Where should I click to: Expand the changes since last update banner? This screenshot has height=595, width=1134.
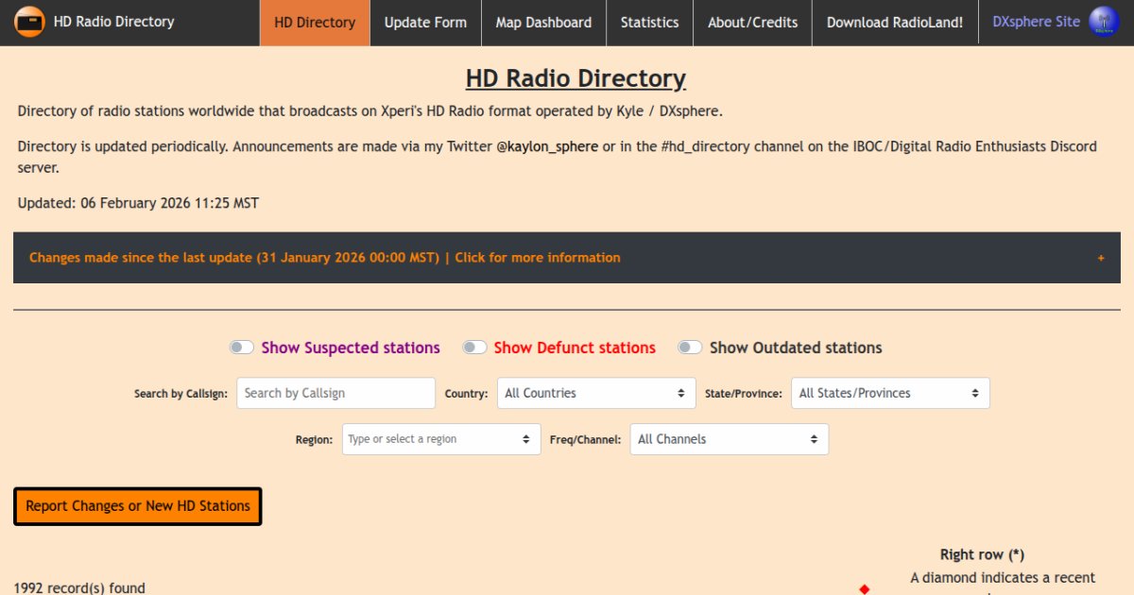coord(325,258)
